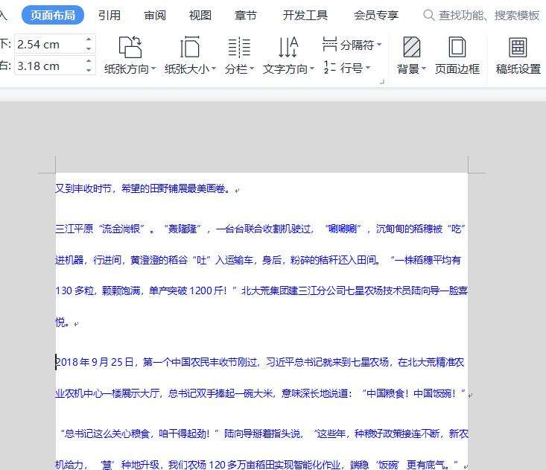Click the 文字方向 text direction icon
Viewport: 546px width, 470px height.
pyautogui.click(x=288, y=47)
